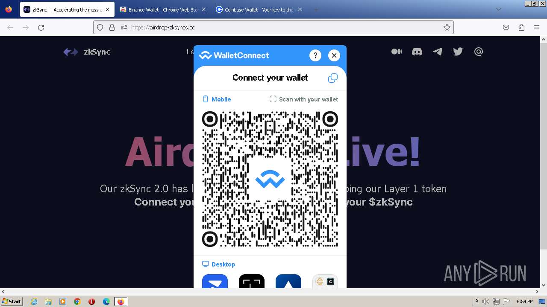Open tracking protection shield icon

click(100, 27)
